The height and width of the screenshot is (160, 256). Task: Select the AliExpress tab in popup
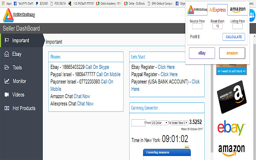(217, 10)
